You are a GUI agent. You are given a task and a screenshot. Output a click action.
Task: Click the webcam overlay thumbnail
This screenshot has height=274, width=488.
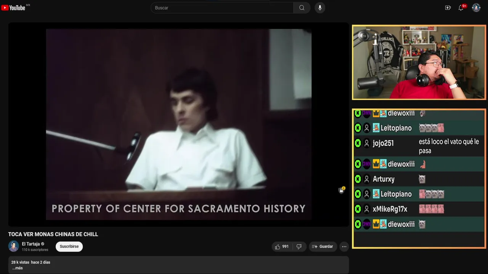pos(419,62)
